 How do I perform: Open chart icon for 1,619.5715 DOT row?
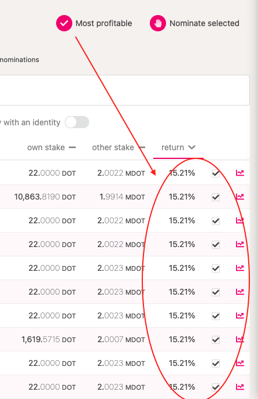click(x=240, y=339)
